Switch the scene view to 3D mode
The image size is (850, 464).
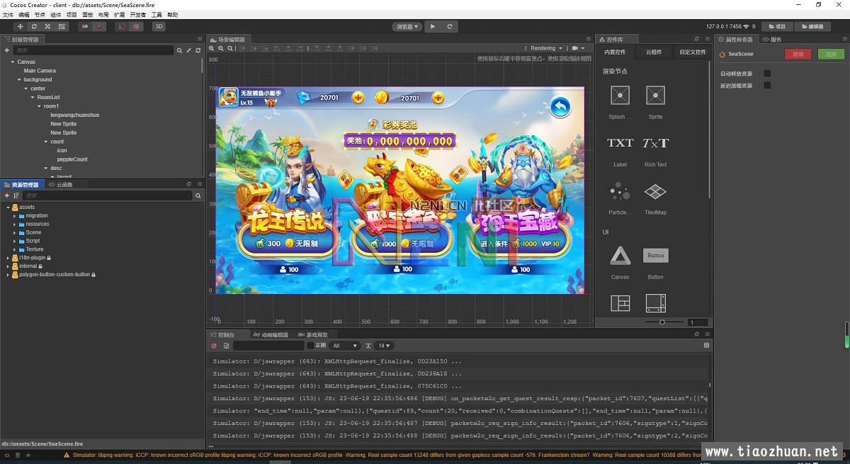pyautogui.click(x=159, y=26)
